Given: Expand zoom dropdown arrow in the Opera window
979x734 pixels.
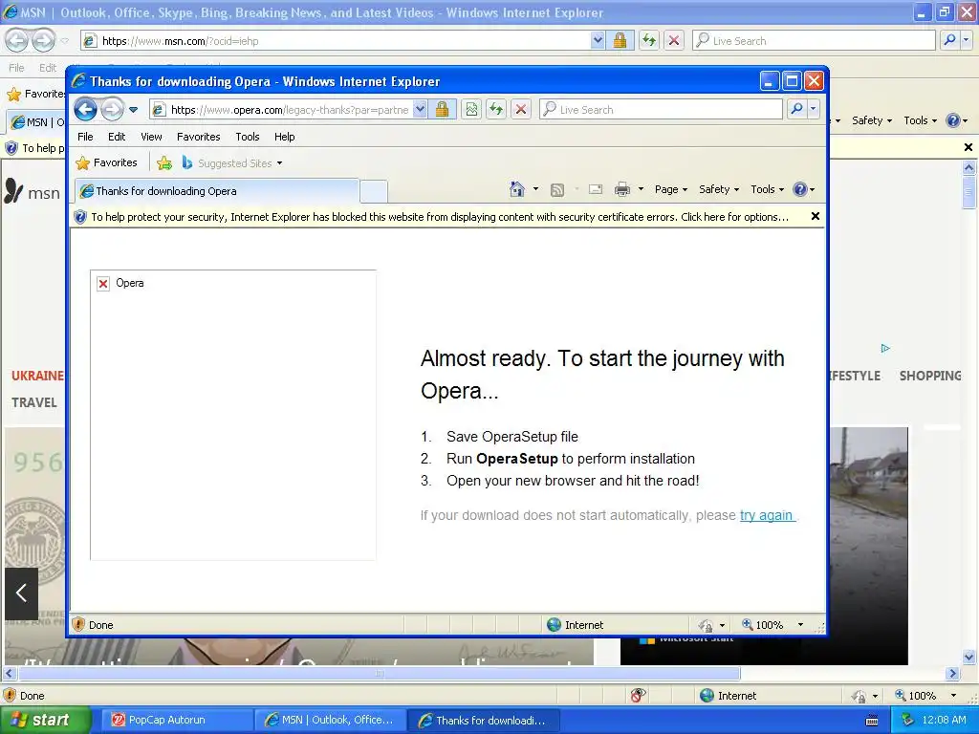Looking at the screenshot, I should point(800,625).
